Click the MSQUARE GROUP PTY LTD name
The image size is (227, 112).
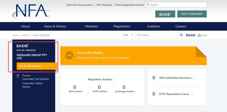(x=32, y=57)
